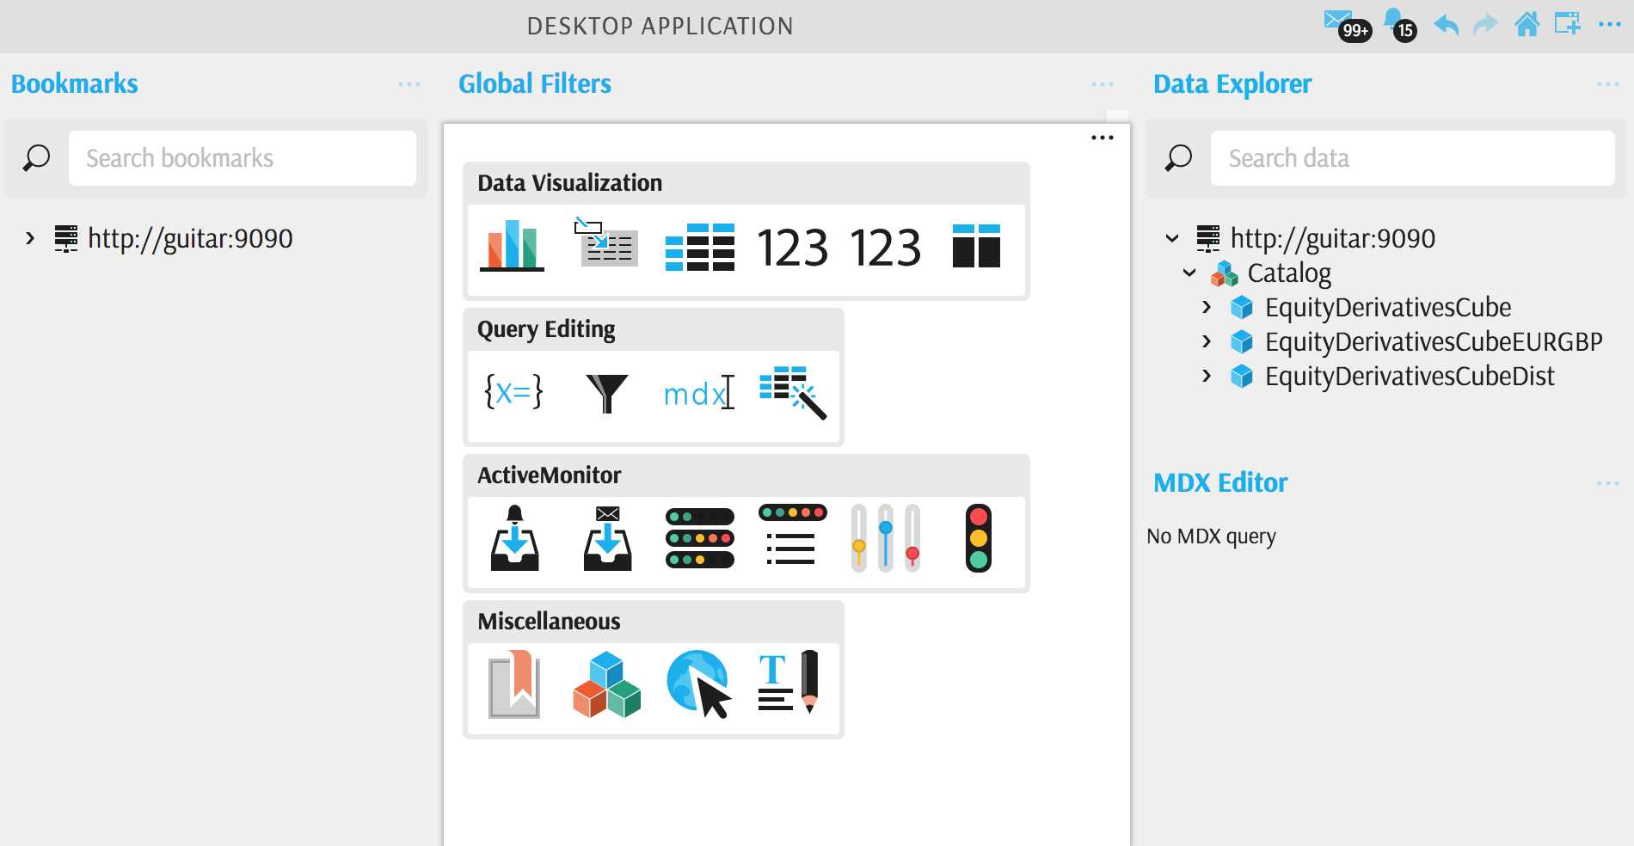This screenshot has width=1634, height=846.
Task: Select the query wizard wand icon
Action: tap(793, 393)
